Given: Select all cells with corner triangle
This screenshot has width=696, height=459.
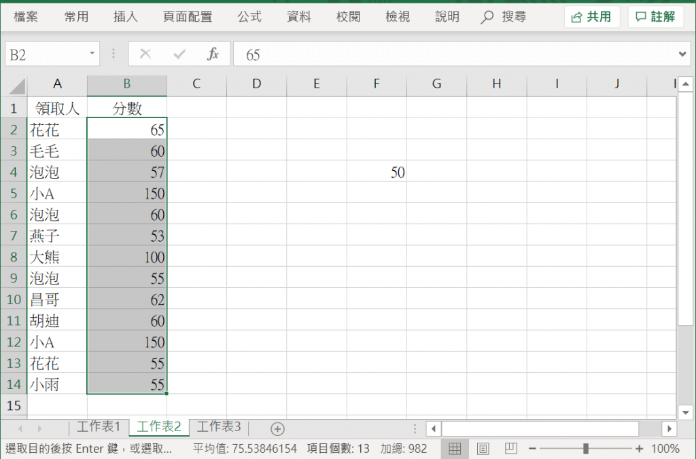Looking at the screenshot, I should [17, 86].
